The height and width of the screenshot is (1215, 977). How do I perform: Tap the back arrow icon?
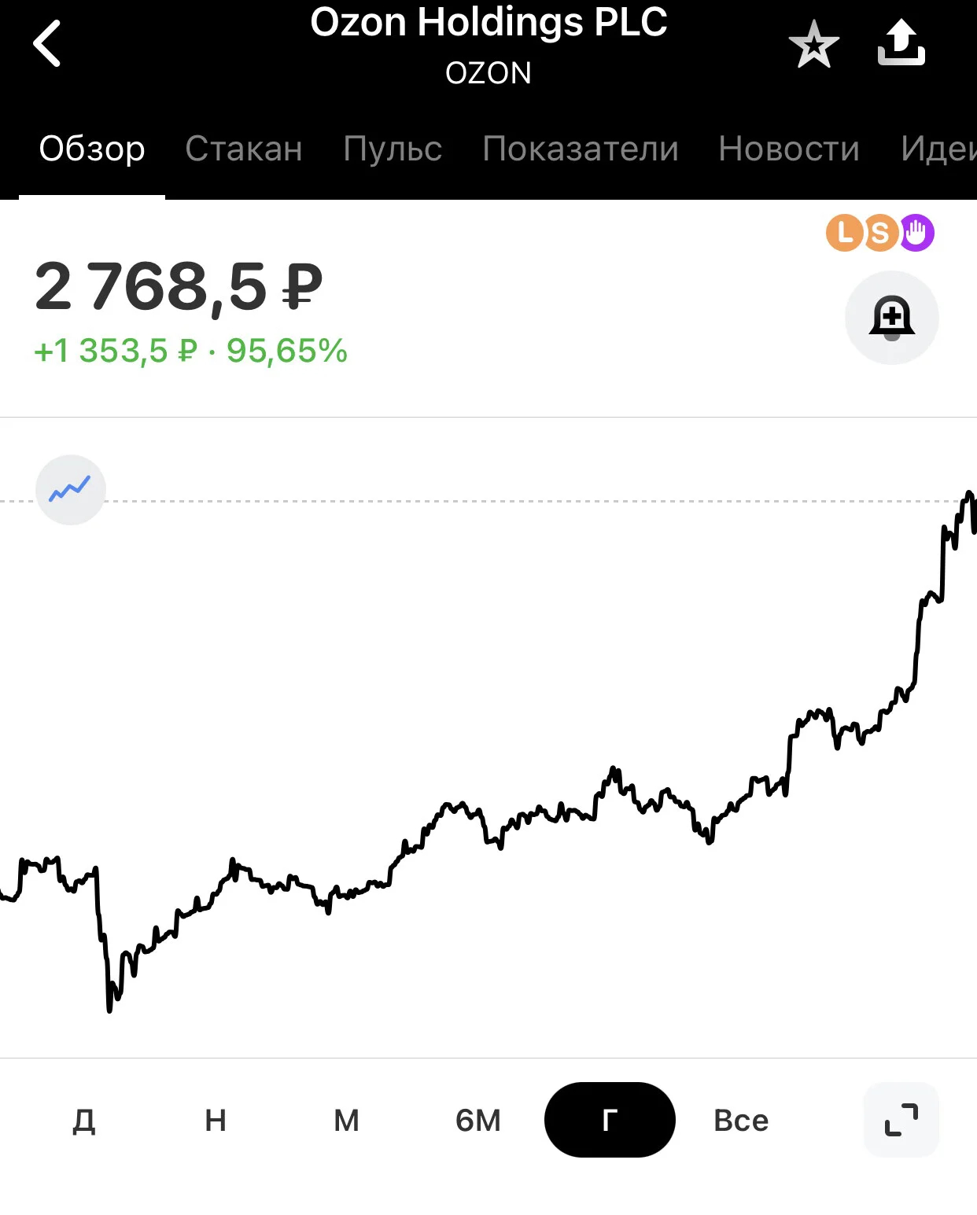pos(47,44)
